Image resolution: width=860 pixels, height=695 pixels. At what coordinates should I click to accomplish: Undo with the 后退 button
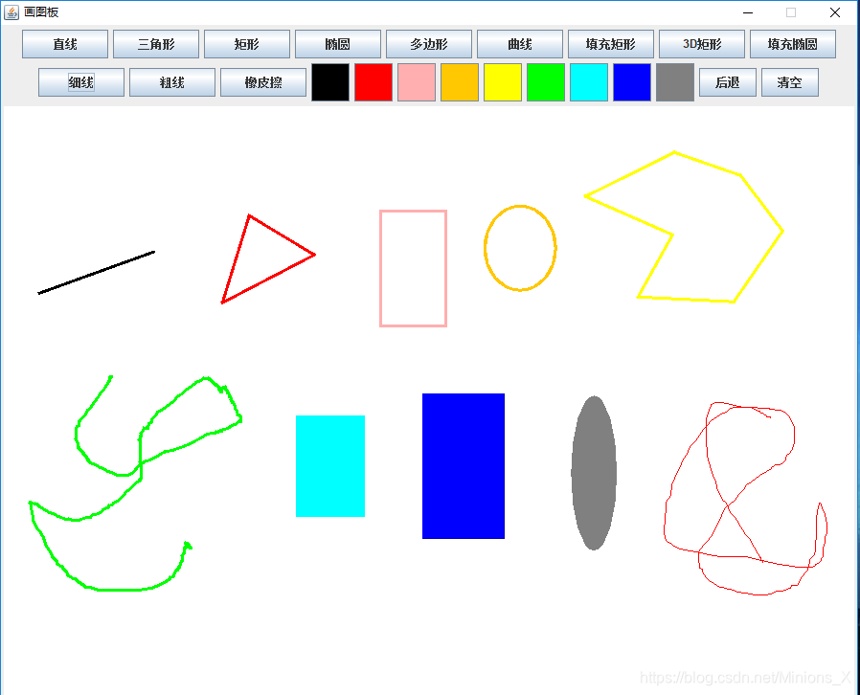(x=728, y=82)
